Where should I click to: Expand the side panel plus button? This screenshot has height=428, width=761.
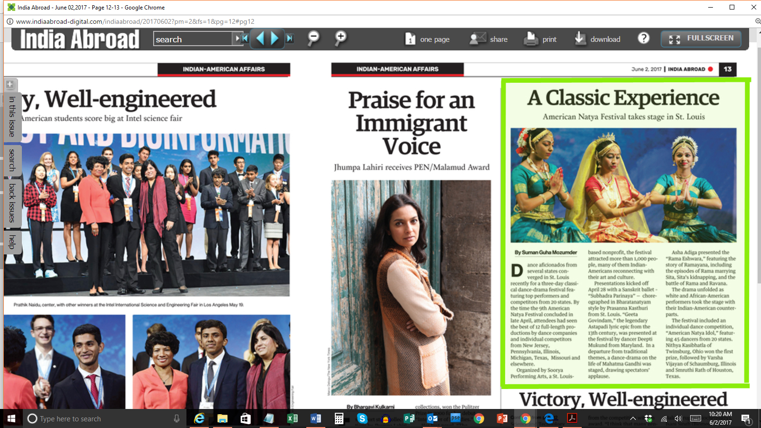point(10,85)
